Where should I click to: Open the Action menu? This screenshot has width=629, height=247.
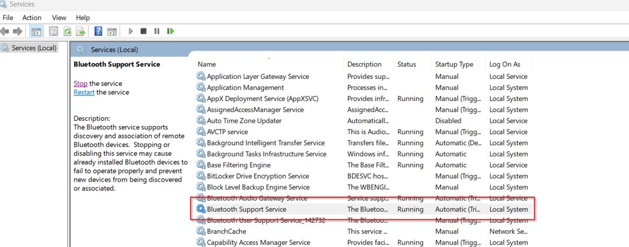32,18
